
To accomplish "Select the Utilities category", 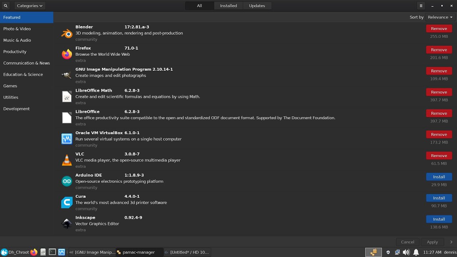I will click(x=26, y=97).
